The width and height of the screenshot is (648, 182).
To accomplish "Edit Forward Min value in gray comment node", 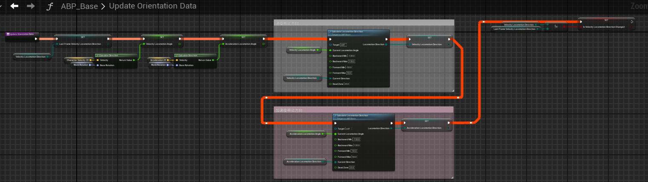I will [349, 67].
